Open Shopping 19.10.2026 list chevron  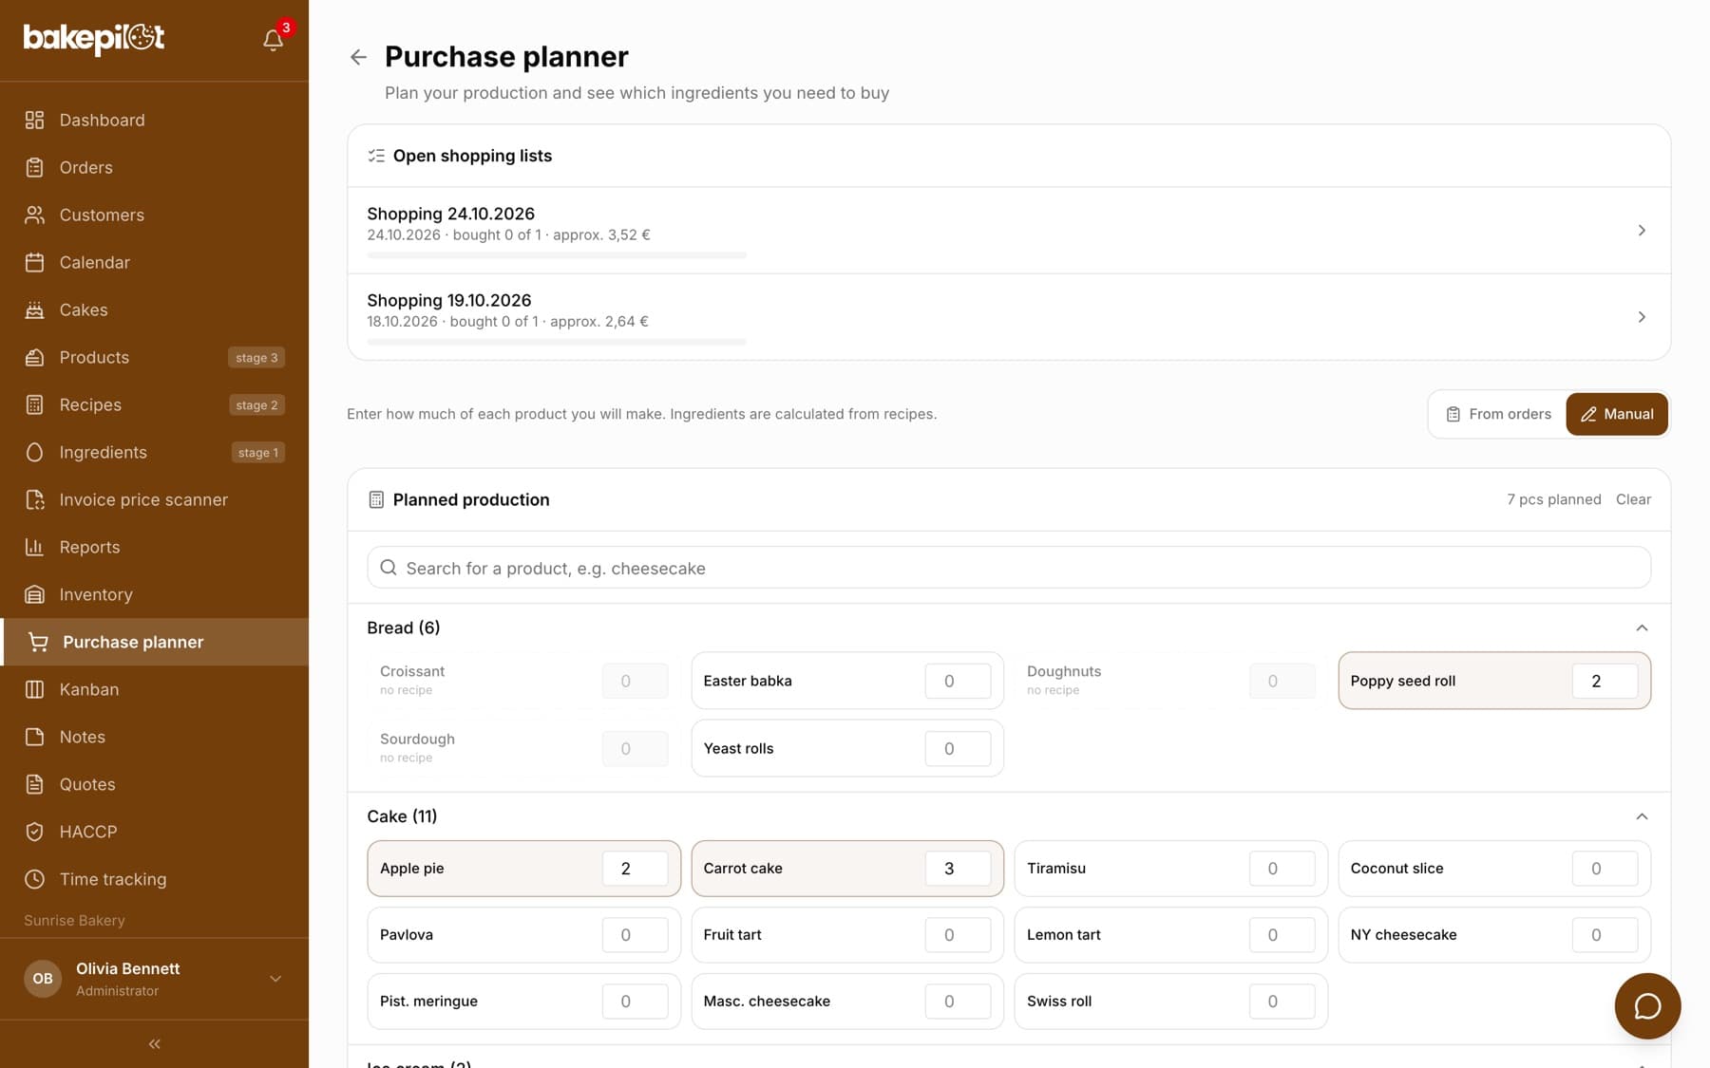[1642, 317]
